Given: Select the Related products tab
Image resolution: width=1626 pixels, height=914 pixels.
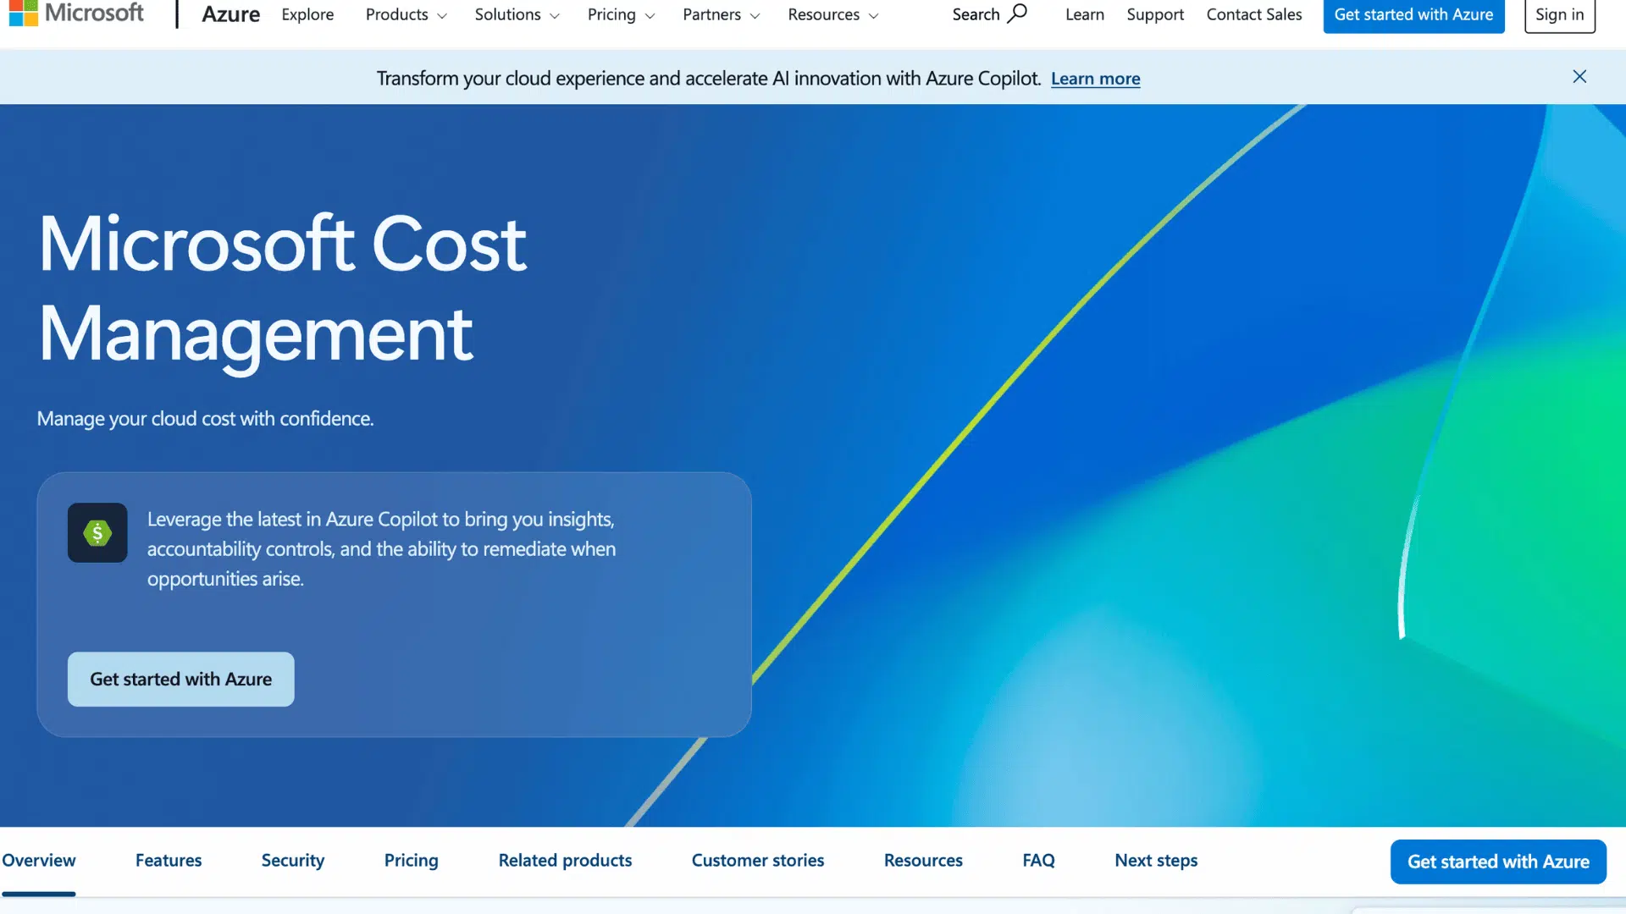Looking at the screenshot, I should (x=564, y=860).
